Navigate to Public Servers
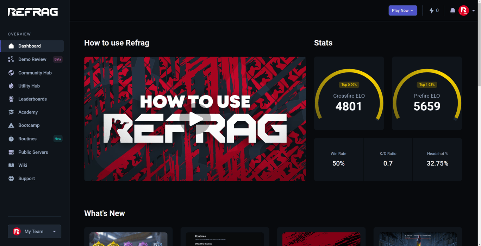The image size is (481, 246). 32,152
